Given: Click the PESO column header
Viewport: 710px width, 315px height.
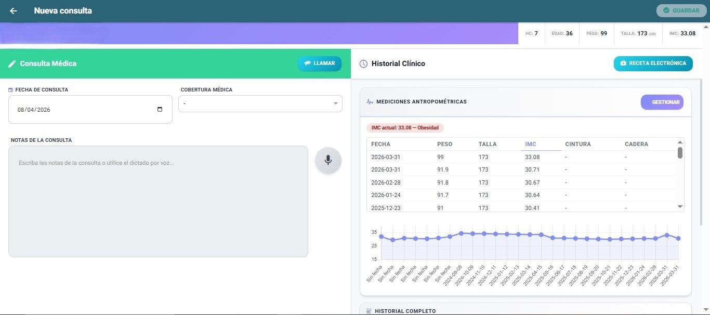Looking at the screenshot, I should (445, 144).
